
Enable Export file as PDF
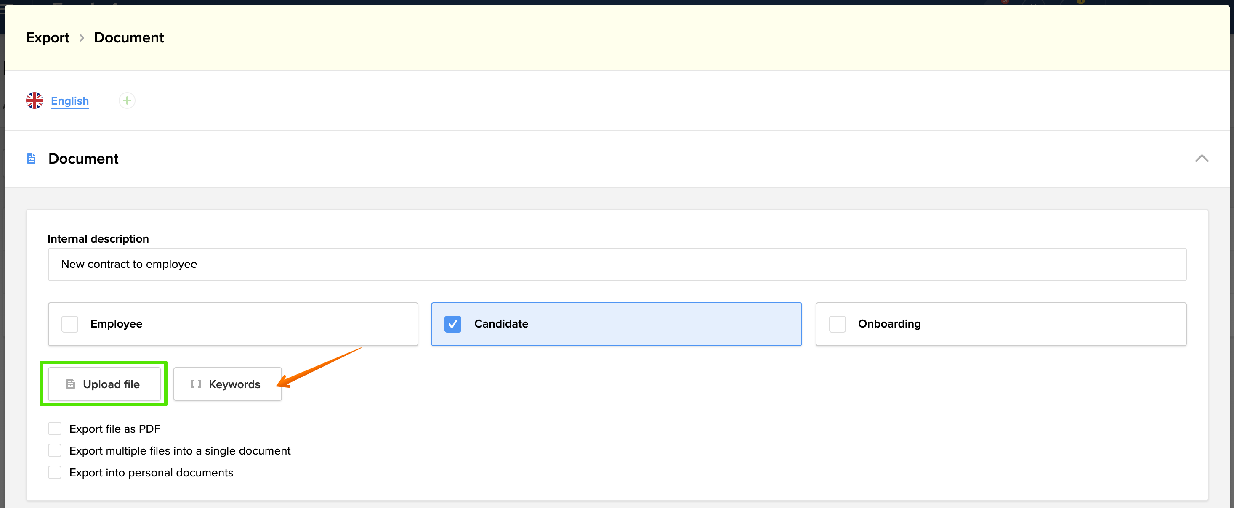tap(55, 429)
